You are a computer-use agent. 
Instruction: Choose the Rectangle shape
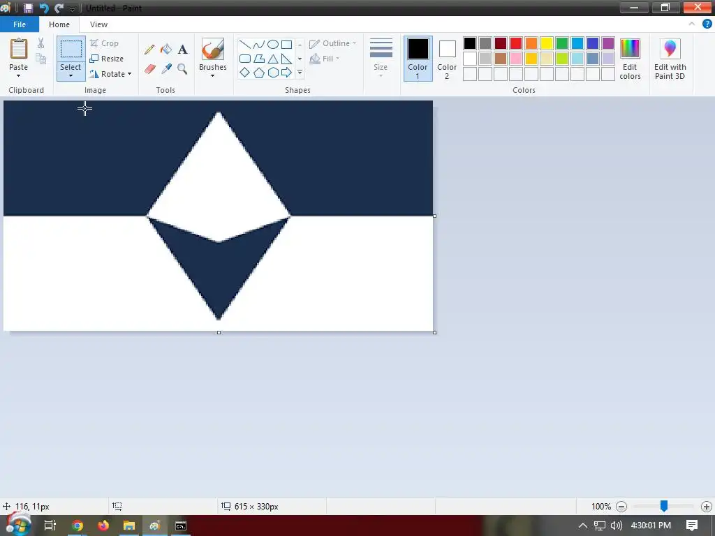pyautogui.click(x=286, y=45)
